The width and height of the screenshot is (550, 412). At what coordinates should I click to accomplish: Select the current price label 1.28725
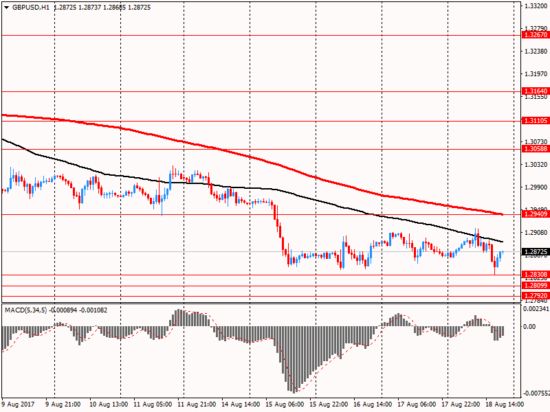(x=536, y=252)
